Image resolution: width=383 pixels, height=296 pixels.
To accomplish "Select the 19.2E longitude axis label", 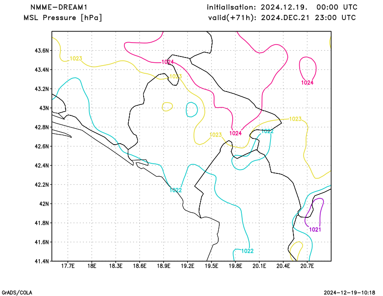I will click(x=187, y=266).
